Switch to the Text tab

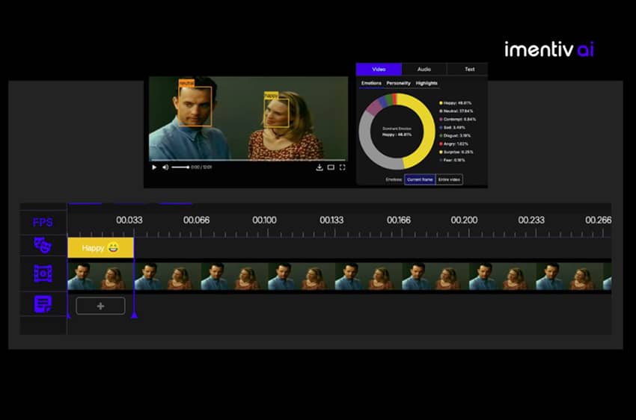[469, 70]
